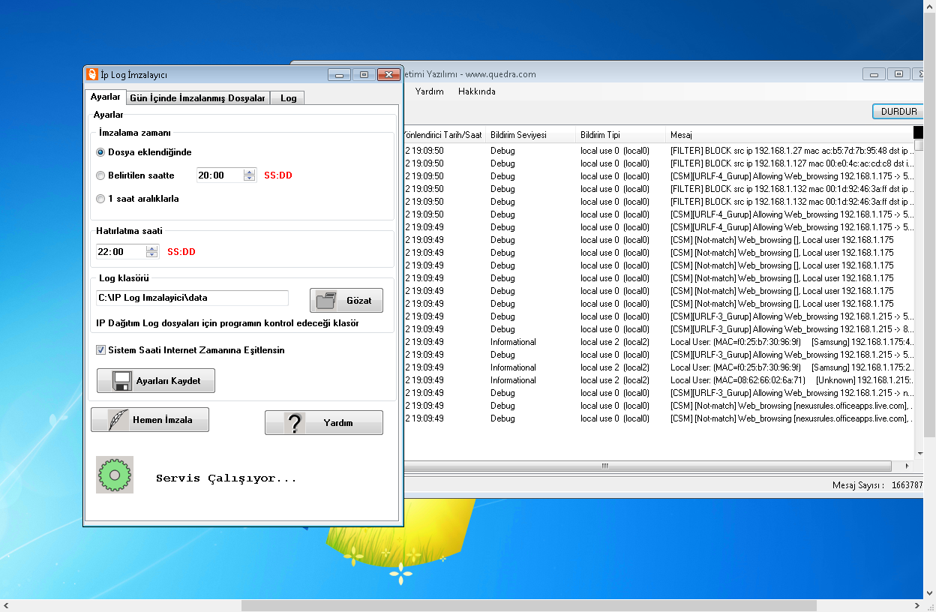Click the spinner arrows of the 22:00 reminder field
This screenshot has width=936, height=612.
pos(152,252)
